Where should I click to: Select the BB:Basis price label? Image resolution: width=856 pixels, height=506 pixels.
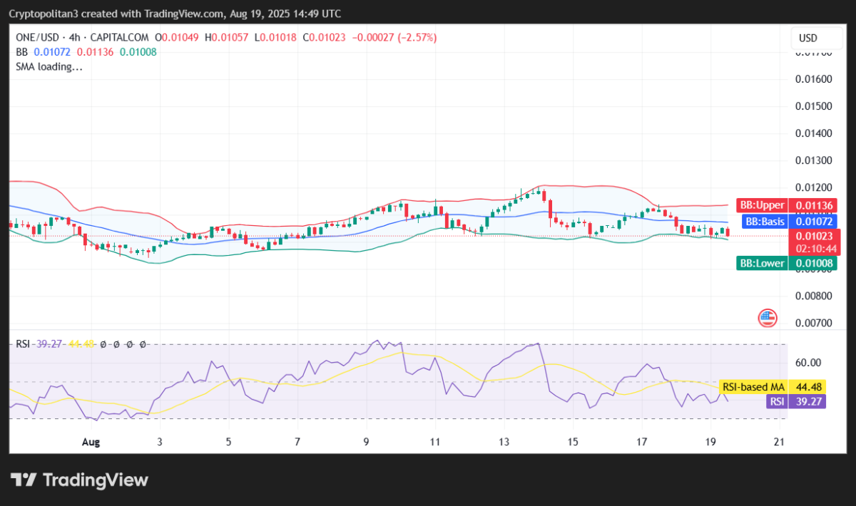[788, 222]
